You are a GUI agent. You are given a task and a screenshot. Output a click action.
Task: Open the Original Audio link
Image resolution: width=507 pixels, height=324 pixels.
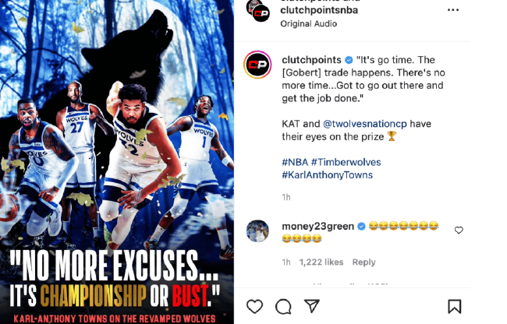tap(308, 24)
